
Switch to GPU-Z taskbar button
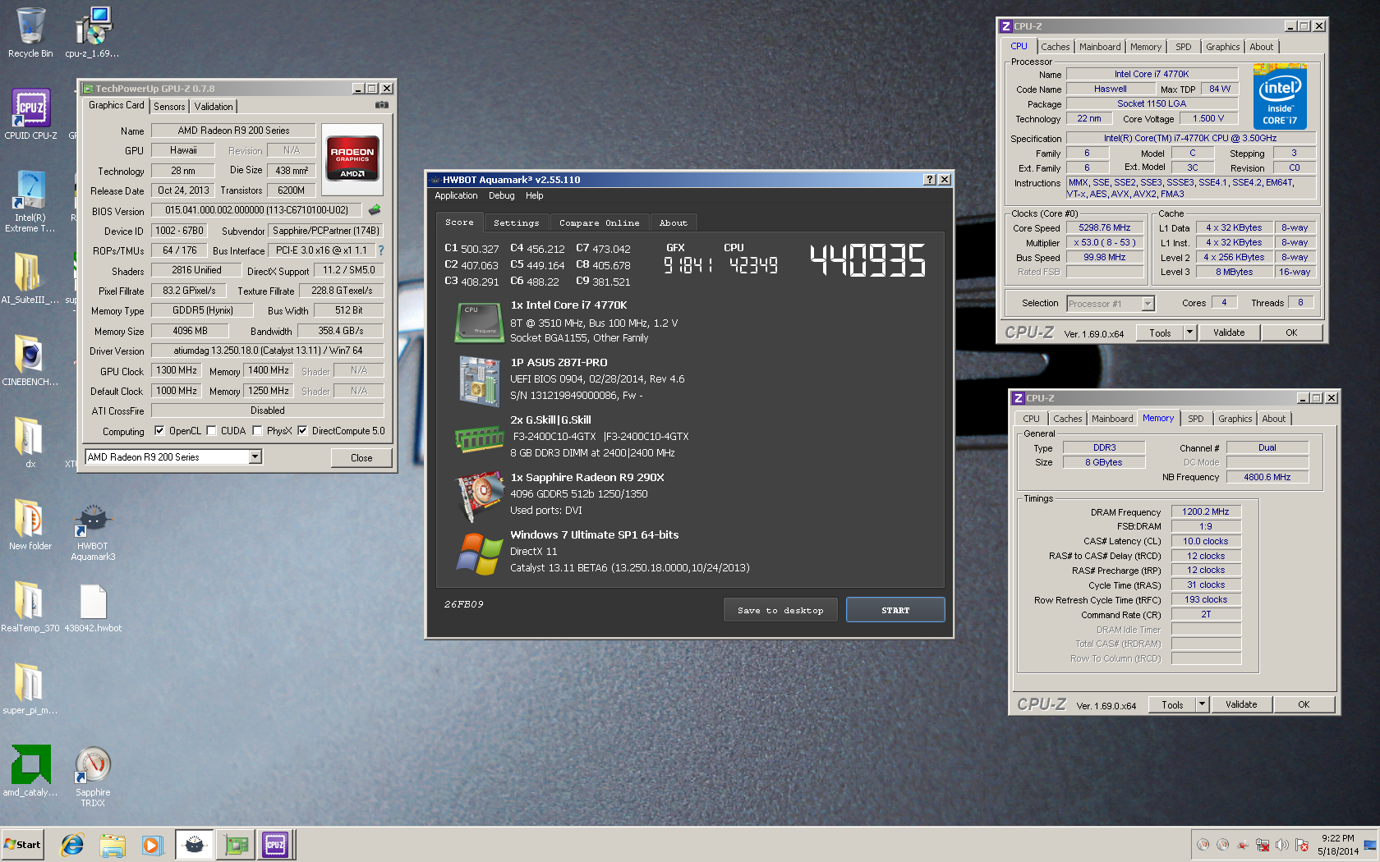pyautogui.click(x=236, y=845)
